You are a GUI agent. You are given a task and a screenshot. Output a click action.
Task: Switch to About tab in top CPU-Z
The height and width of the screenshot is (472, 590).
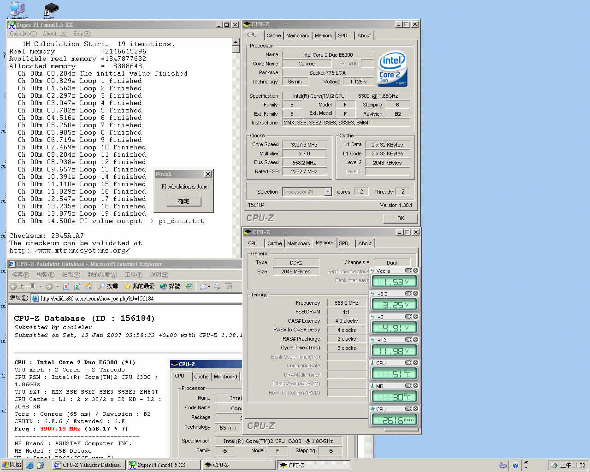364,35
